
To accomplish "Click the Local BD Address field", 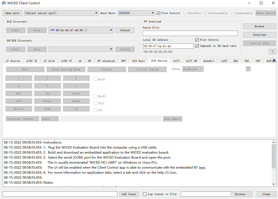I will tap(168, 46).
